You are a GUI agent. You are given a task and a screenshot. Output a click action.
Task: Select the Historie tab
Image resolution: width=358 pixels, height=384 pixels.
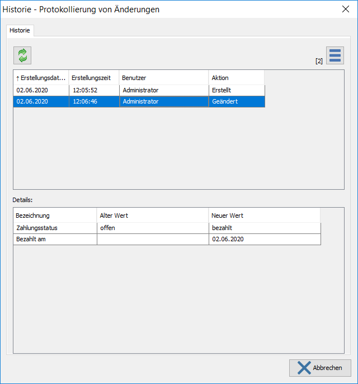click(20, 30)
